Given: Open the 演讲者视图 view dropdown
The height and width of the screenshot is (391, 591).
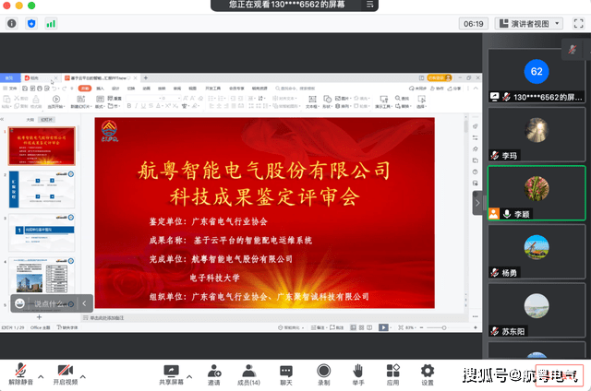Looking at the screenshot, I should click(x=529, y=24).
